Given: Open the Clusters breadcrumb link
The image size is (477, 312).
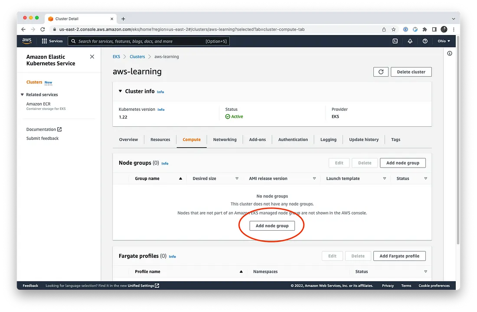Looking at the screenshot, I should coord(137,57).
